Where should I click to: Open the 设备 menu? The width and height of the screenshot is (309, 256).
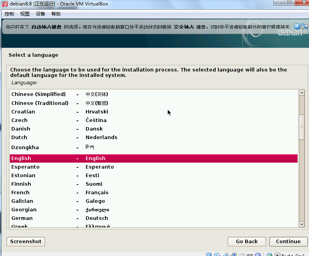pos(40,14)
